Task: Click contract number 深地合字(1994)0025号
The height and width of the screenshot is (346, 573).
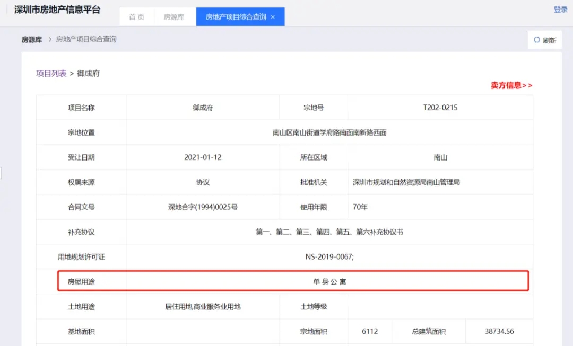Action: 203,207
